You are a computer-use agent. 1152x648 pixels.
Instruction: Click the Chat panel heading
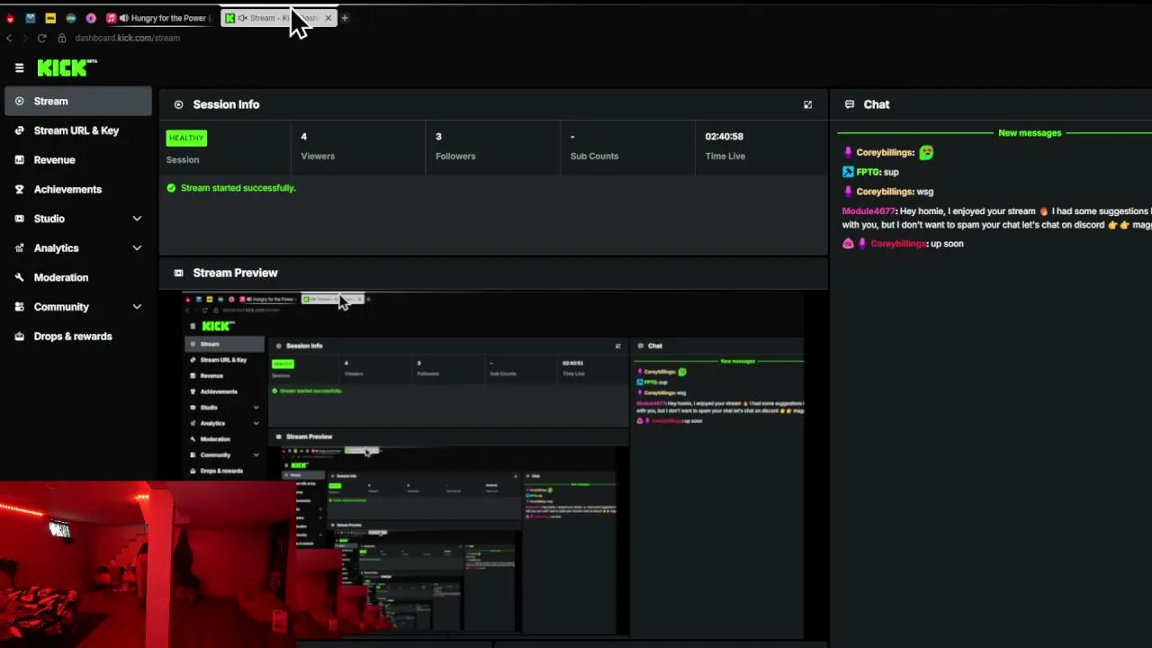[877, 104]
